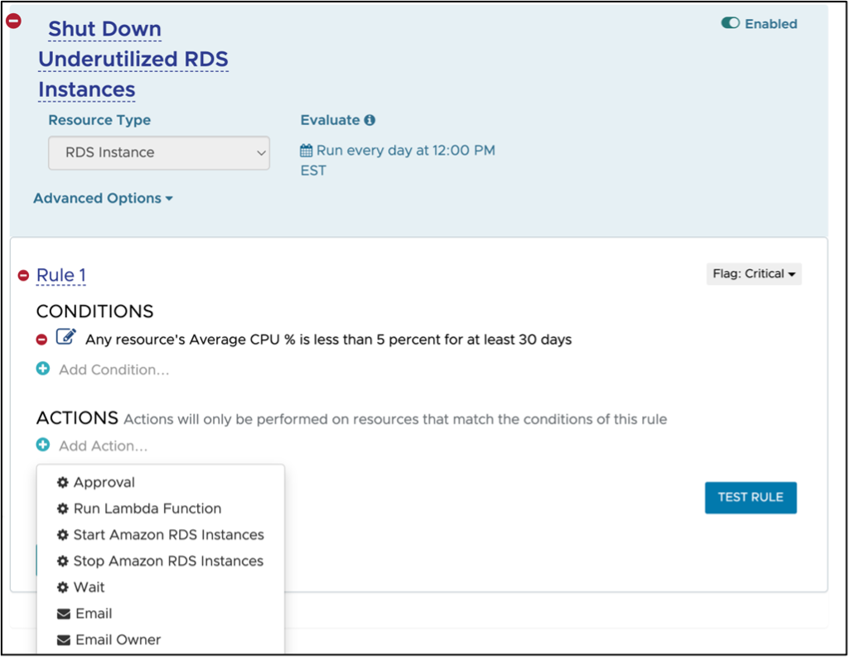Click the Add Condition... text field
The image size is (850, 660).
coord(114,370)
